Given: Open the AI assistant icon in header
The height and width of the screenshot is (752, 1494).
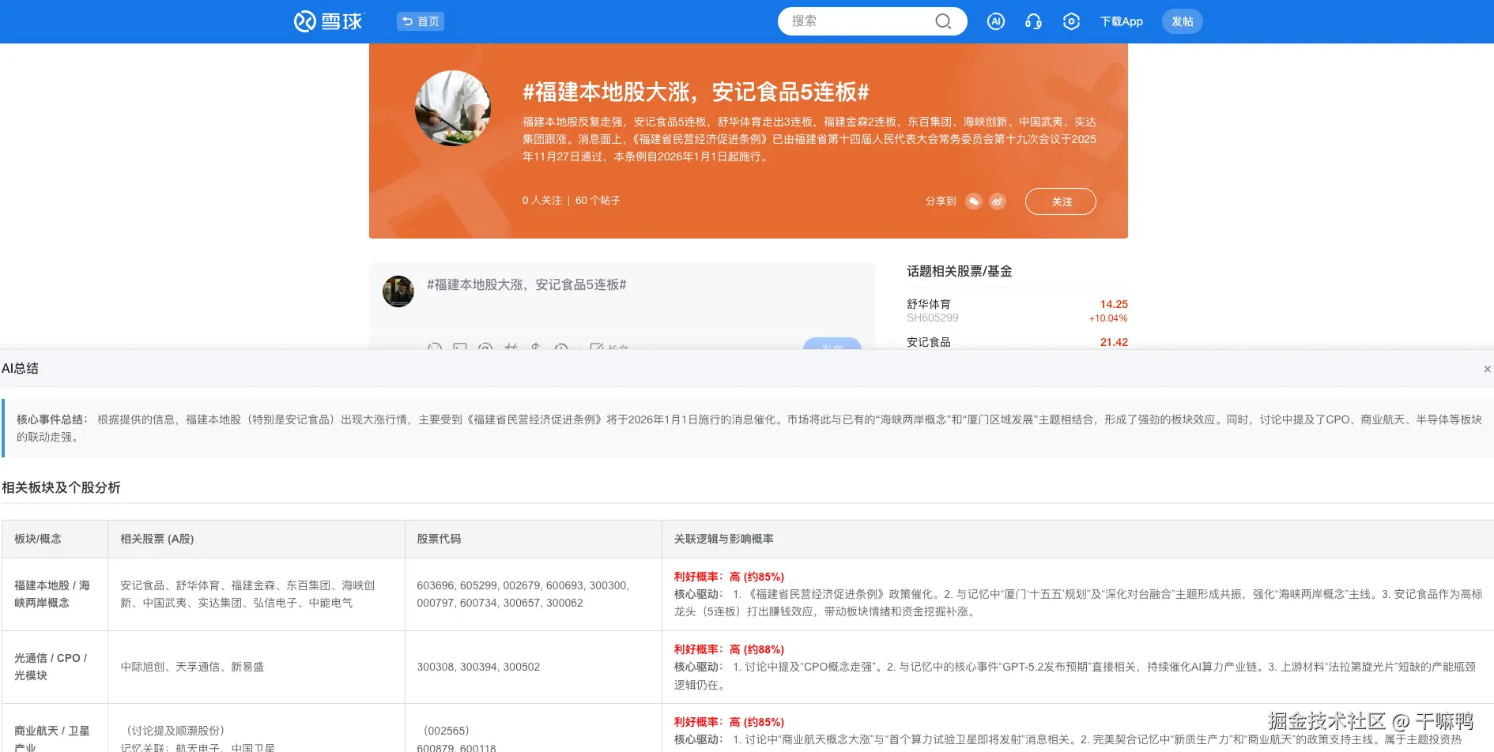Looking at the screenshot, I should click(x=995, y=21).
